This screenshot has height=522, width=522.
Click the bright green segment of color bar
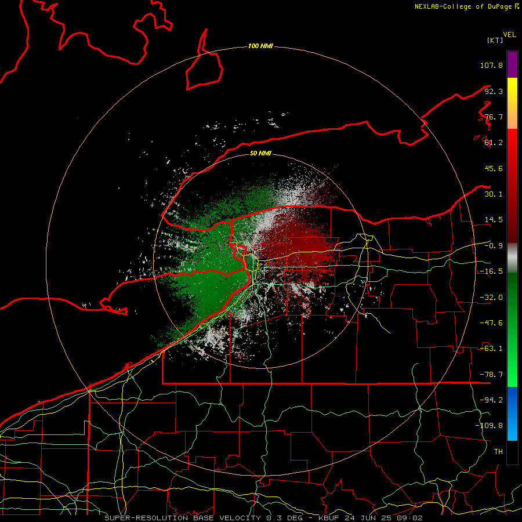[x=512, y=329]
